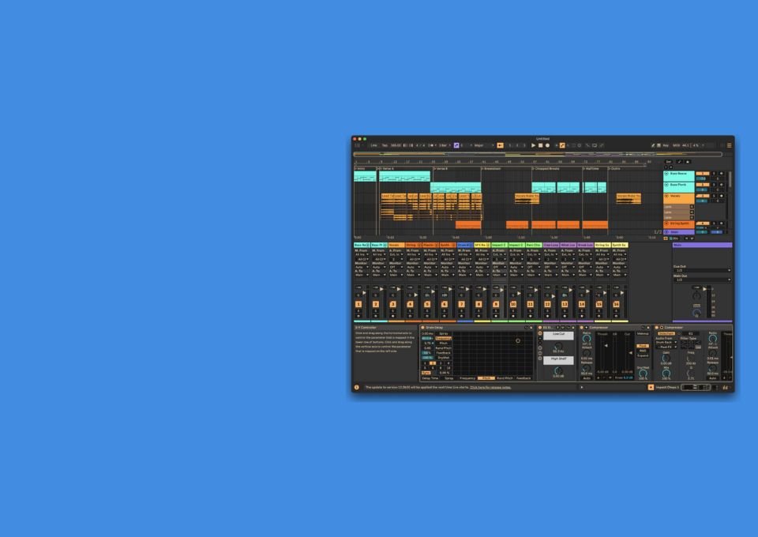Click the release notes link
The width and height of the screenshot is (758, 537).
click(490, 388)
